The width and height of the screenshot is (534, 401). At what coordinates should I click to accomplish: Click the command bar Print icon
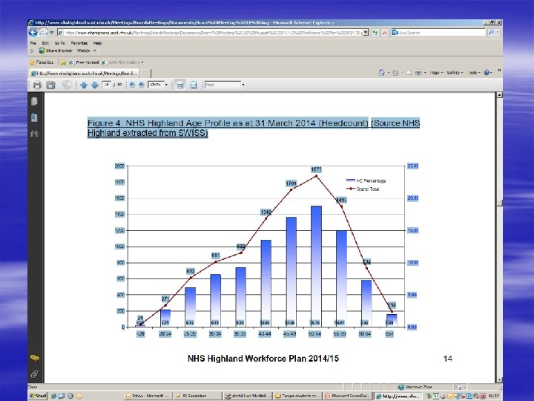418,73
